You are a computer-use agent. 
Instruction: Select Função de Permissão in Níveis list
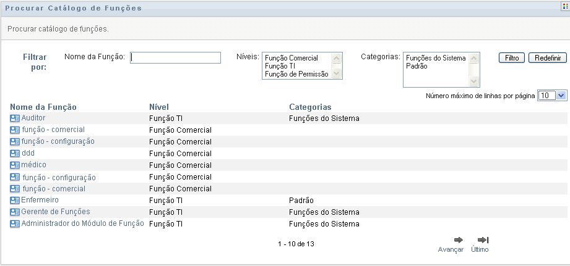[x=296, y=75]
